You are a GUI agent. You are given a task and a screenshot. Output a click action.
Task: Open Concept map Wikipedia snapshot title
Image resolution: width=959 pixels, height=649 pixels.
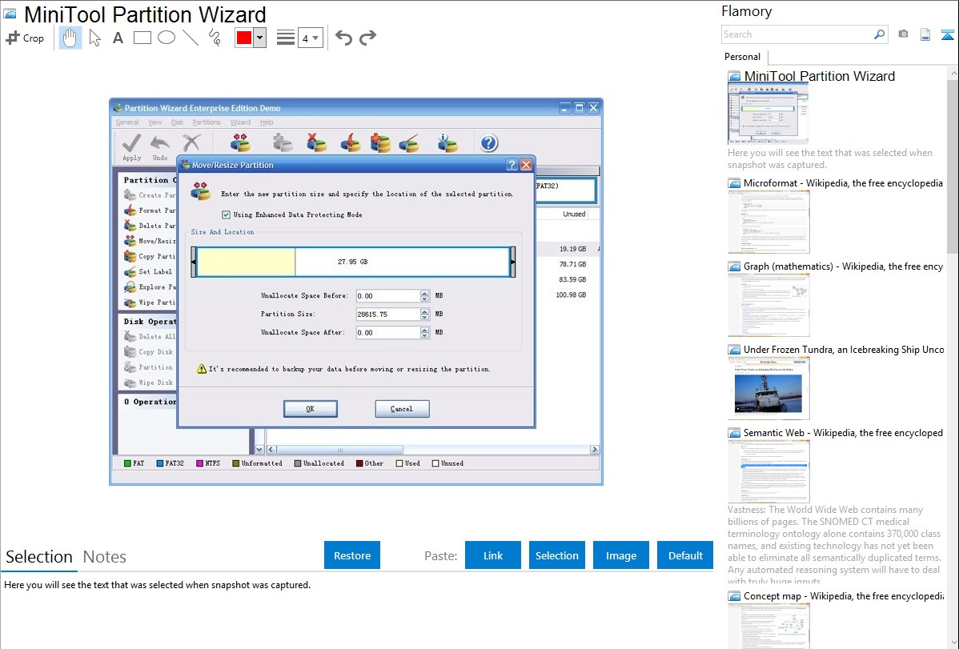(844, 596)
